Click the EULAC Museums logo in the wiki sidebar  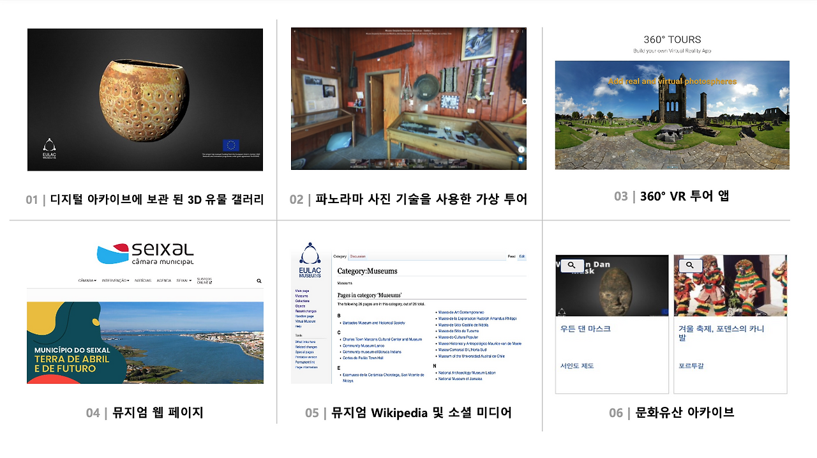pos(310,261)
